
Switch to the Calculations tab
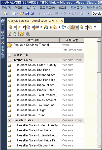(30, 27)
